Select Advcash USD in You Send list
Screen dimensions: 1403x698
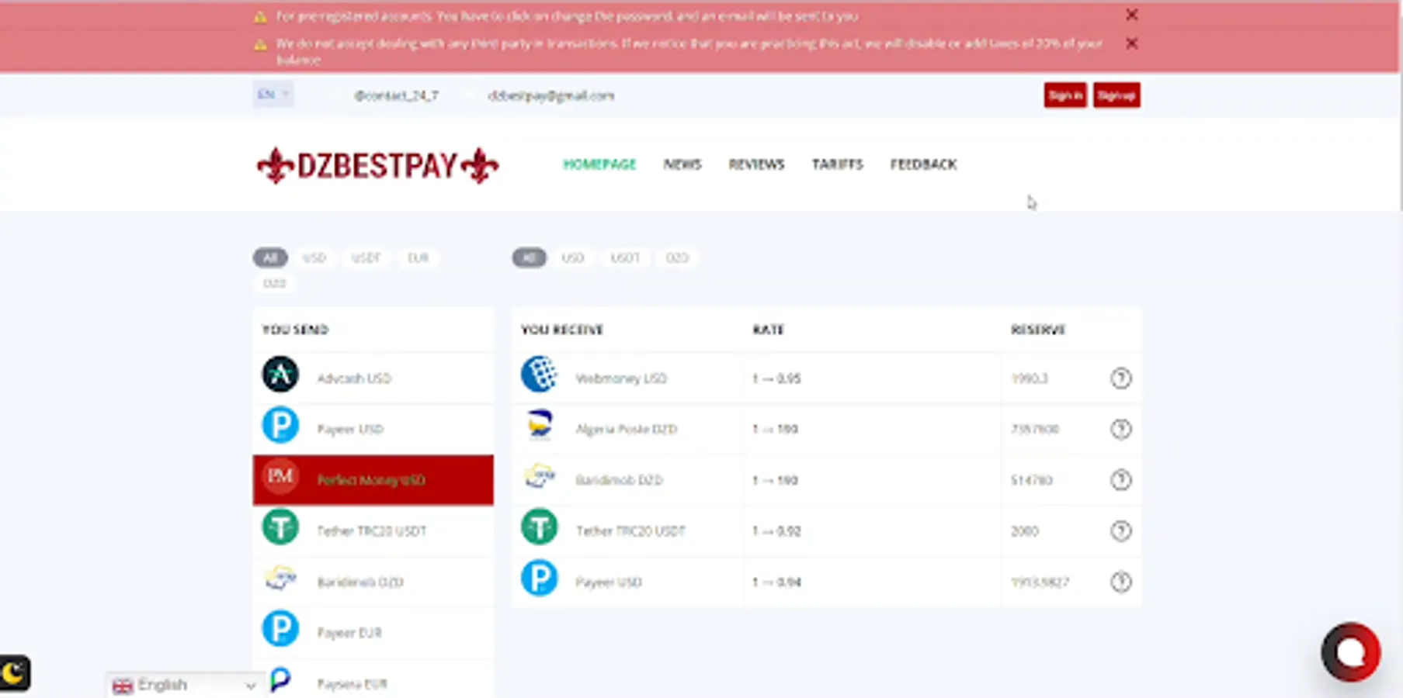coord(373,378)
